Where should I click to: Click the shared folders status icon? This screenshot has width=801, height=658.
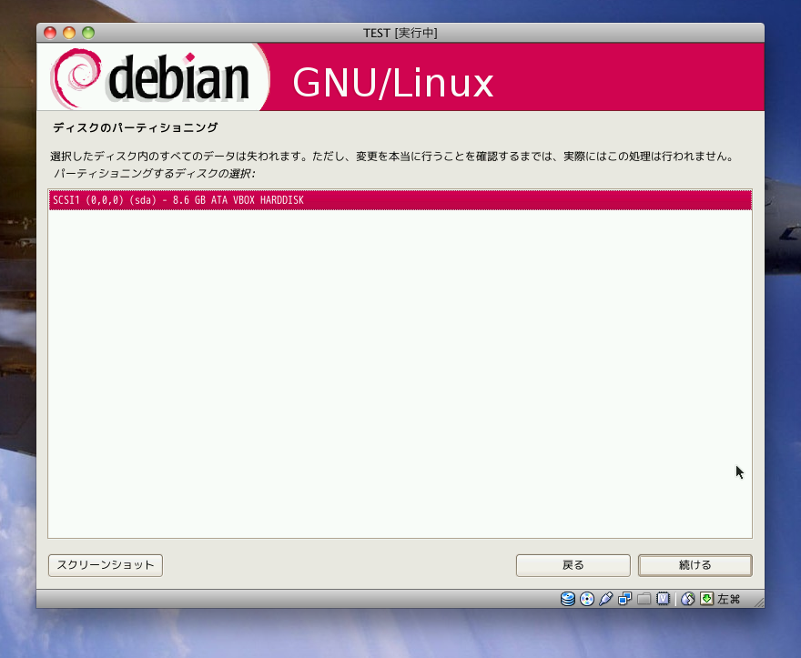(x=644, y=599)
